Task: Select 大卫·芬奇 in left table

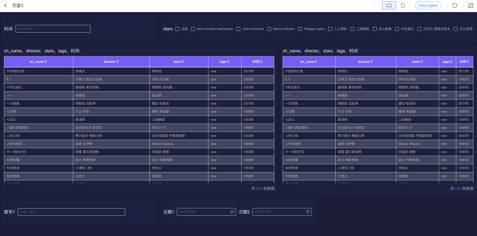Action: tap(83, 112)
